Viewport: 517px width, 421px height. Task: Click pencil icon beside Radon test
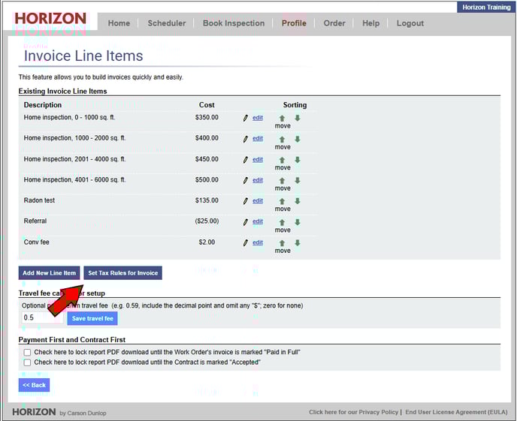[x=245, y=201]
